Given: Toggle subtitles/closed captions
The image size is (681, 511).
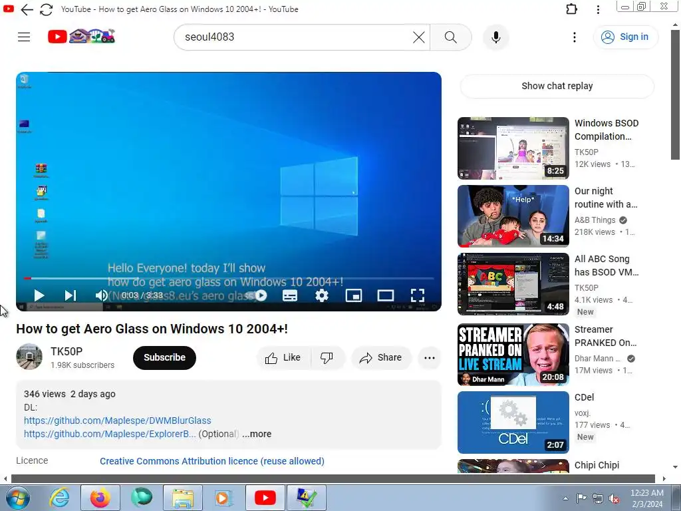Looking at the screenshot, I should pos(290,295).
